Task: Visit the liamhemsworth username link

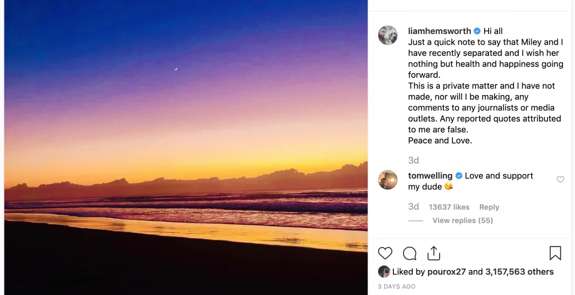Action: (x=439, y=31)
